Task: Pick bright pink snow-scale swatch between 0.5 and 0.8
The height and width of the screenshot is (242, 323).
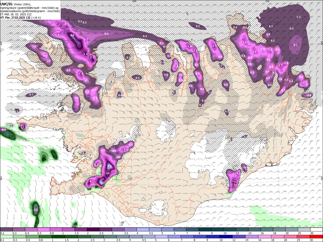Action: [x=43, y=230]
